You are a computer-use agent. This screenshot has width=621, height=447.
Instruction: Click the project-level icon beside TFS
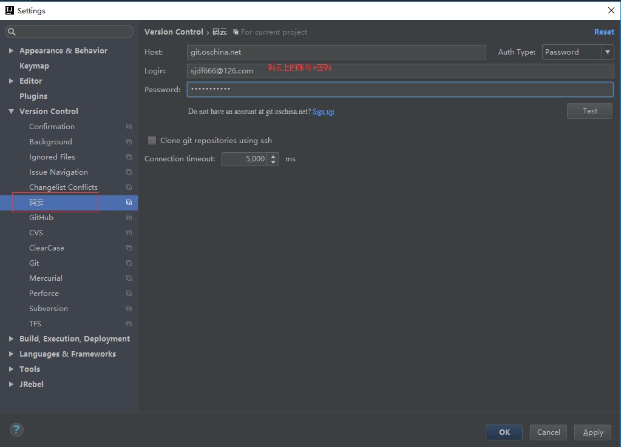tap(129, 324)
